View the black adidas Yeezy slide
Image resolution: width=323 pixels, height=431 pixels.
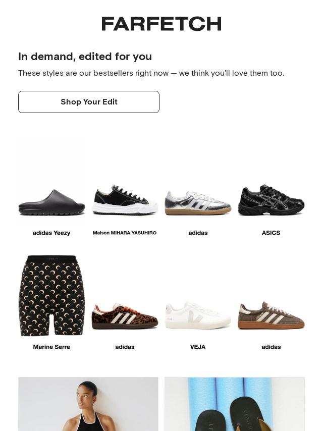point(51,202)
